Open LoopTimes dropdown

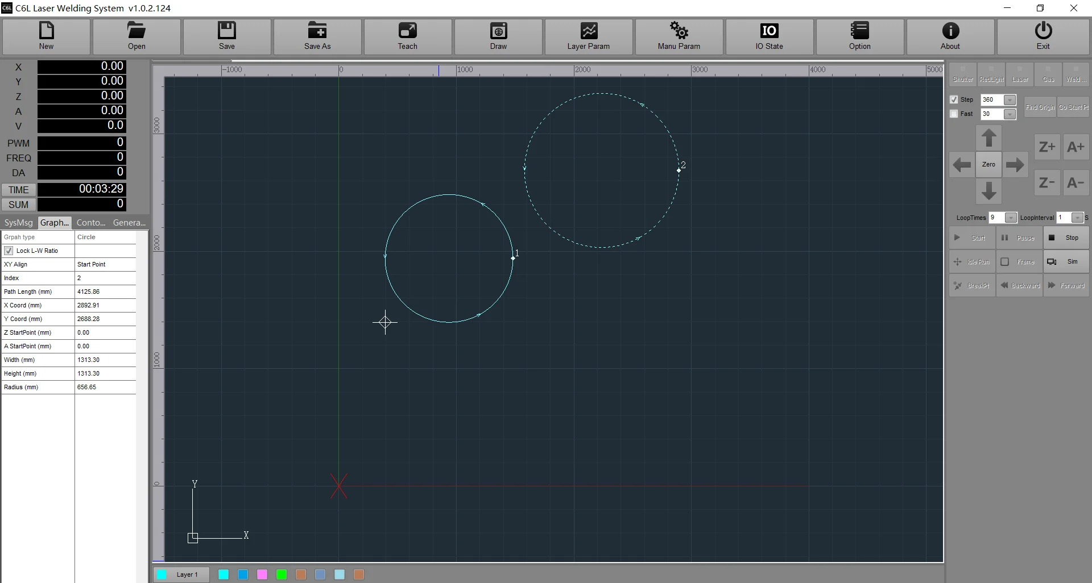coord(1011,218)
